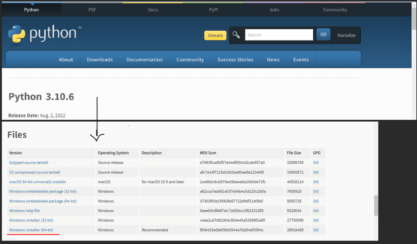
Task: Click the MD5 Sum column header
Action: click(x=208, y=153)
